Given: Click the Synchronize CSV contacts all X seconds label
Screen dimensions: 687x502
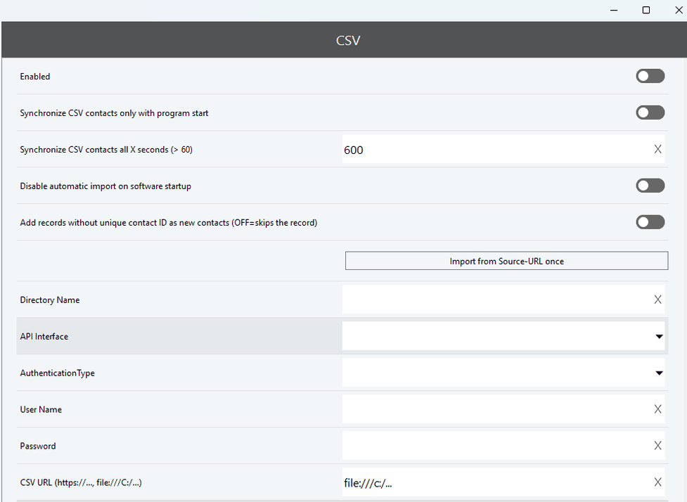Looking at the screenshot, I should (106, 150).
